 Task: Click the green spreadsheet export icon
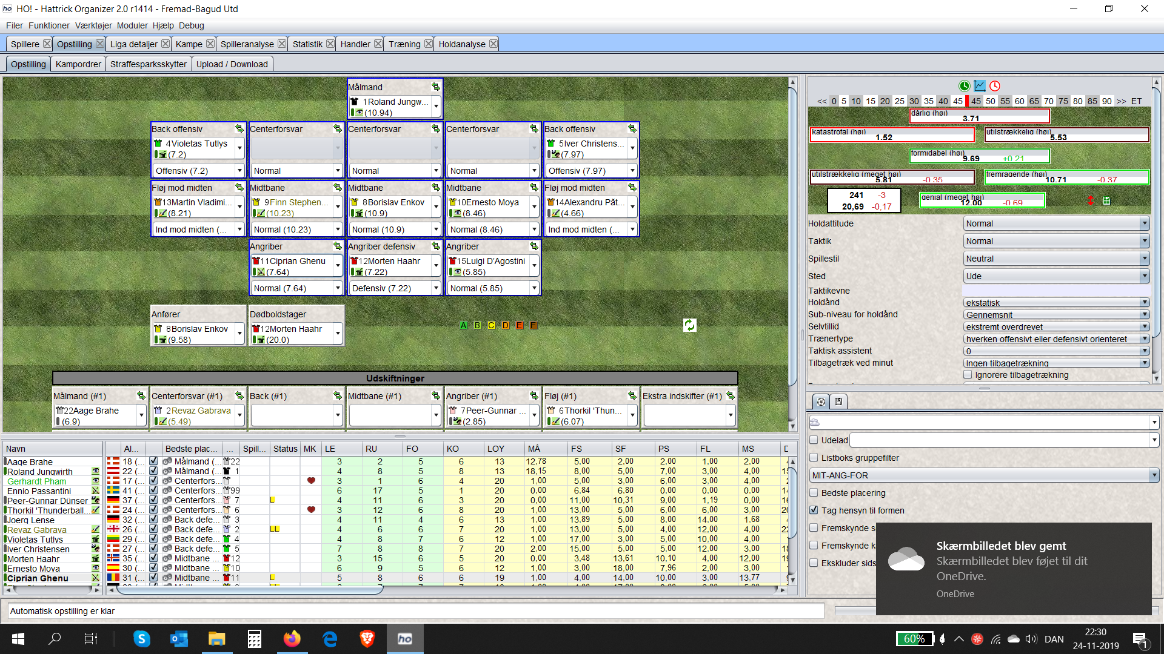tap(1106, 201)
